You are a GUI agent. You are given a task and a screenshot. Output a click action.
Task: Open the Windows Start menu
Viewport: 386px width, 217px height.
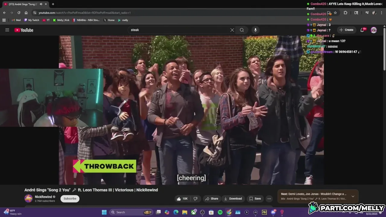pyautogui.click(x=104, y=212)
